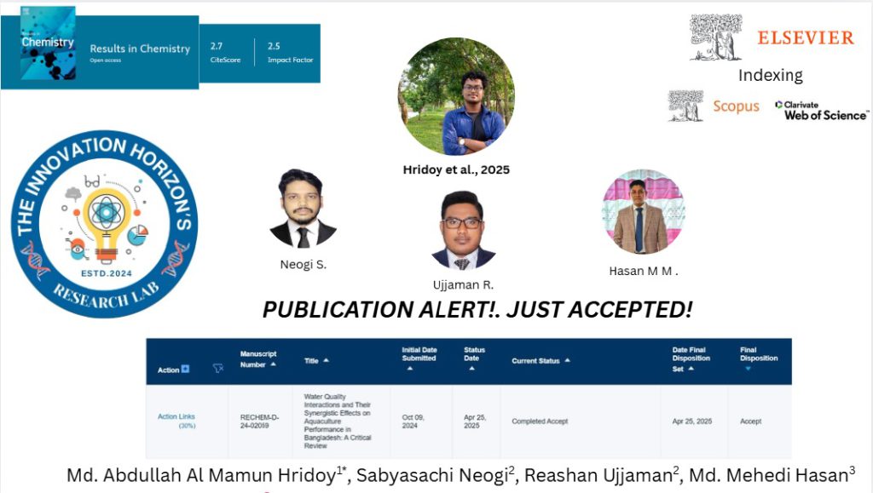Screen dimensions: 873x493
Task: Select the Apr 25, 2025 status date cell
Action: tap(475, 421)
